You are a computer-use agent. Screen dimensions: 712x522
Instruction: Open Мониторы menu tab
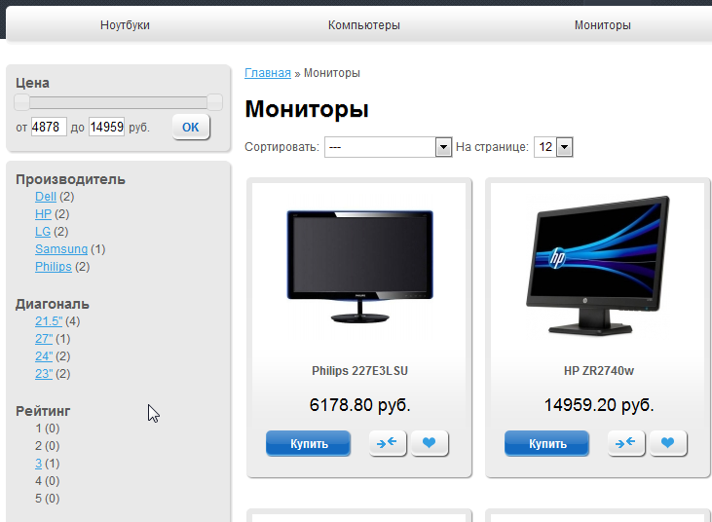point(602,25)
